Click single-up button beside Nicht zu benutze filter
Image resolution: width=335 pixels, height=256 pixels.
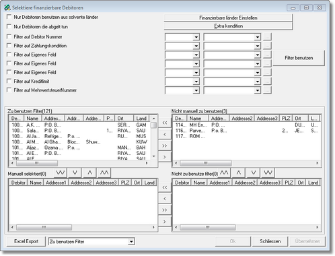point(239,172)
